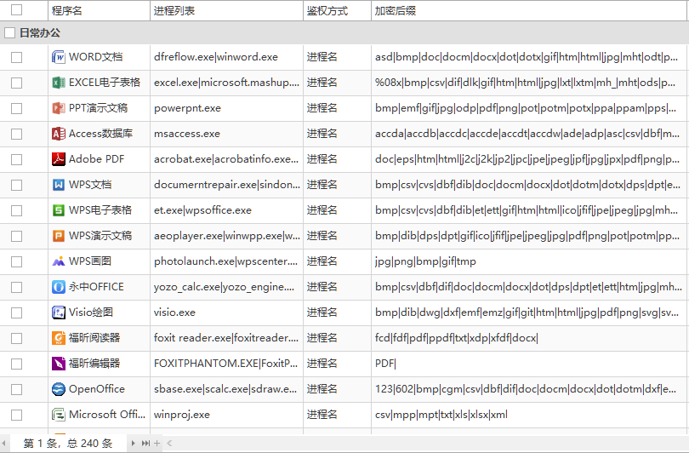The image size is (689, 453).
Task: Select the et.exe|wpsoffice.exe process cell
Action: click(226, 210)
